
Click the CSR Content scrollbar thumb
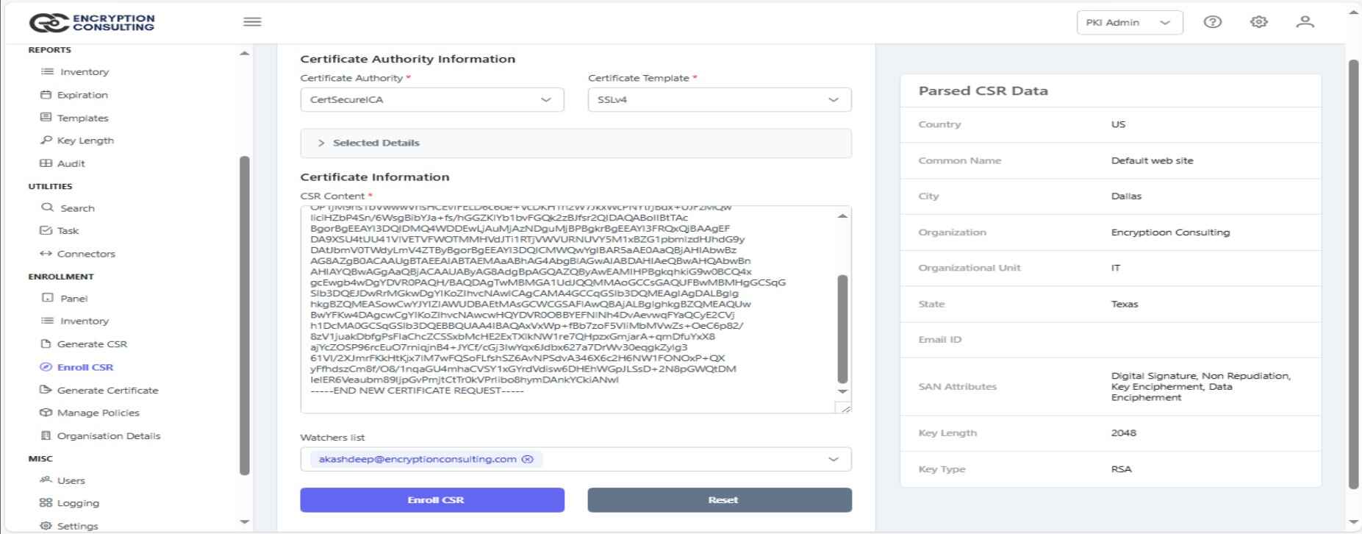tap(842, 329)
